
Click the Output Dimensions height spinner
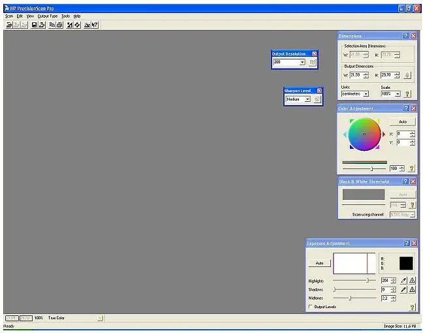click(397, 75)
